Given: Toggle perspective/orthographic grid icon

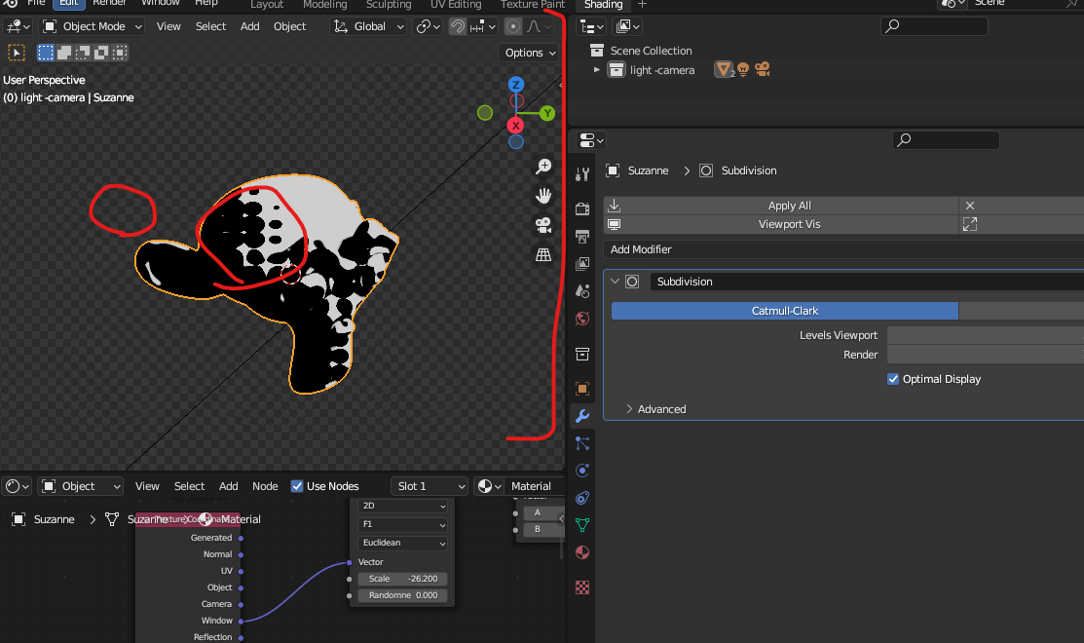Looking at the screenshot, I should (543, 254).
